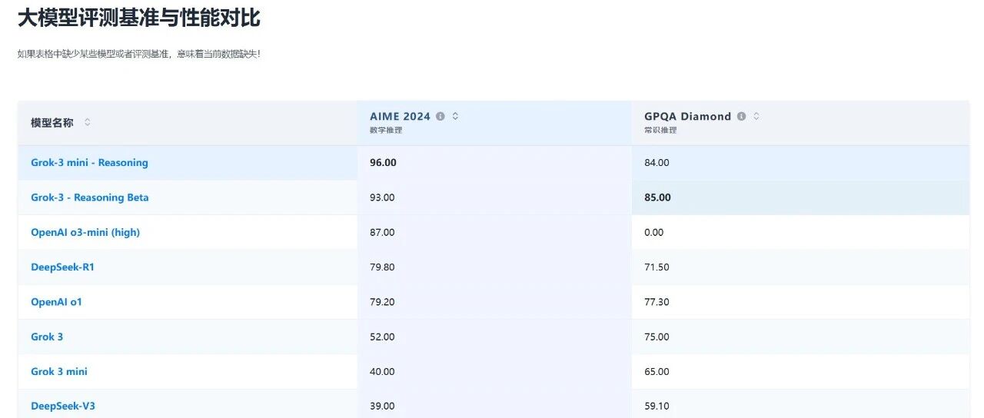The height and width of the screenshot is (418, 984).
Task: Click the 模型名称 column header label
Action: coord(52,123)
